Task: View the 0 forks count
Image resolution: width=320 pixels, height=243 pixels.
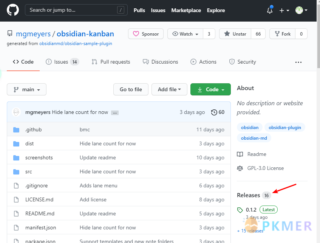Action: click(x=301, y=34)
